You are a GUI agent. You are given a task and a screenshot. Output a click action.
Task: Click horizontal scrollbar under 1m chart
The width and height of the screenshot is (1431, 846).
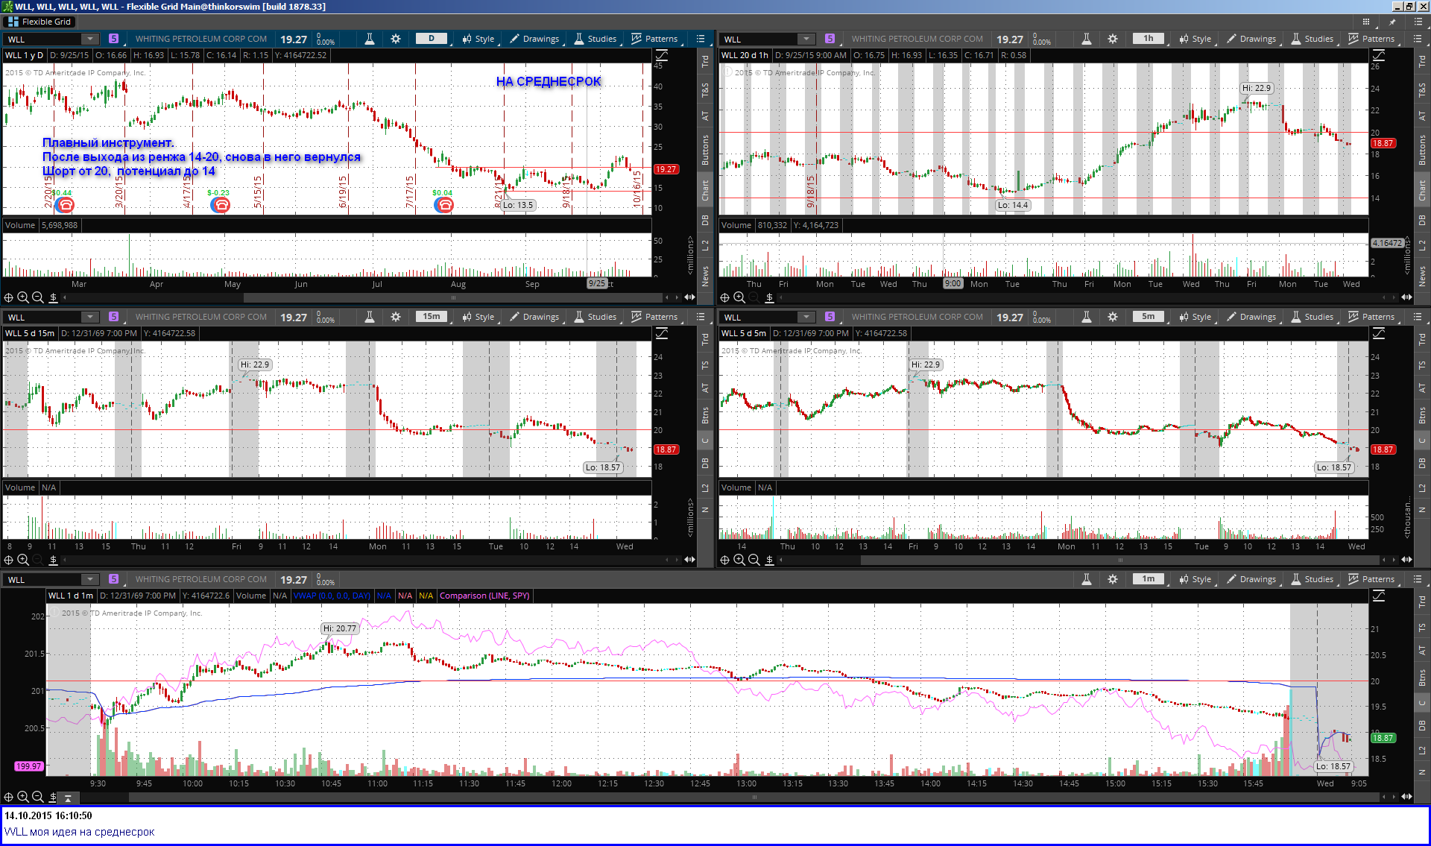753,797
